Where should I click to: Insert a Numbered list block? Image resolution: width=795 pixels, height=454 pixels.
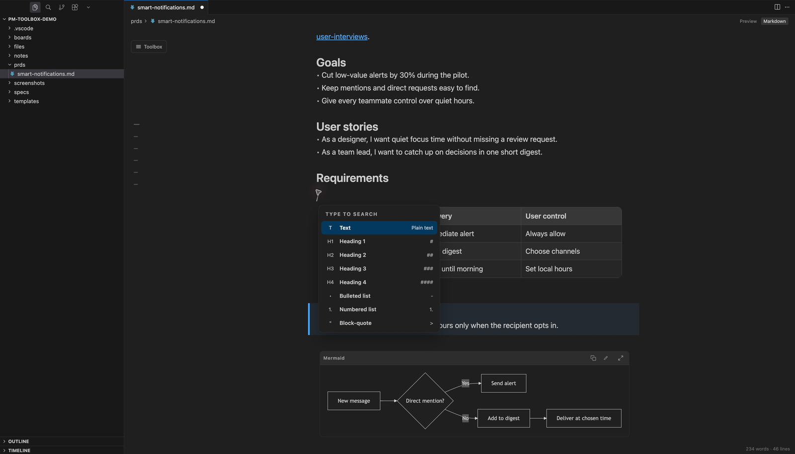pyautogui.click(x=379, y=309)
